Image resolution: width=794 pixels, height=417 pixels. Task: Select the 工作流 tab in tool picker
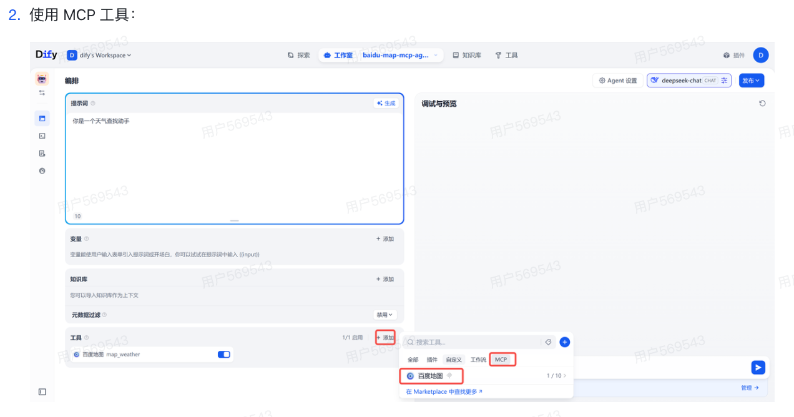478,360
